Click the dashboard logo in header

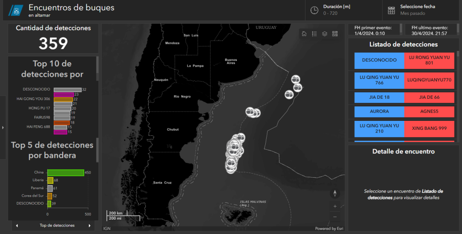(x=16, y=10)
